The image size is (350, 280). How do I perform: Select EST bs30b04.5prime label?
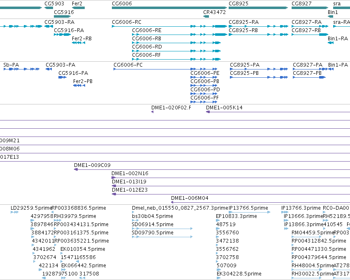pos(153,216)
